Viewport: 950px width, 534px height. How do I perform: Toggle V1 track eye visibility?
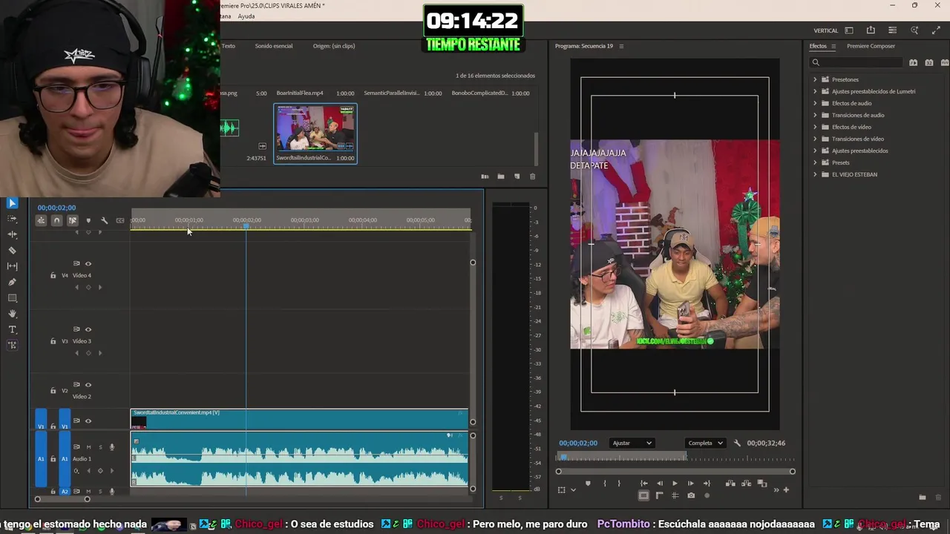pos(88,421)
